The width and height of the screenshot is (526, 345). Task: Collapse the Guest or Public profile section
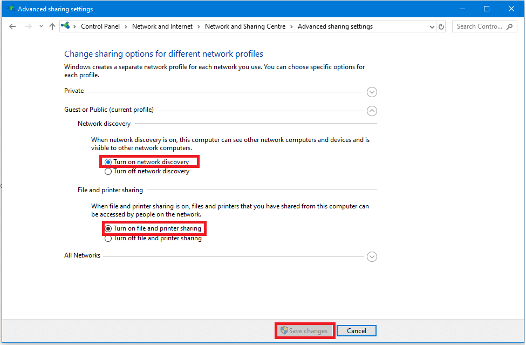(372, 111)
